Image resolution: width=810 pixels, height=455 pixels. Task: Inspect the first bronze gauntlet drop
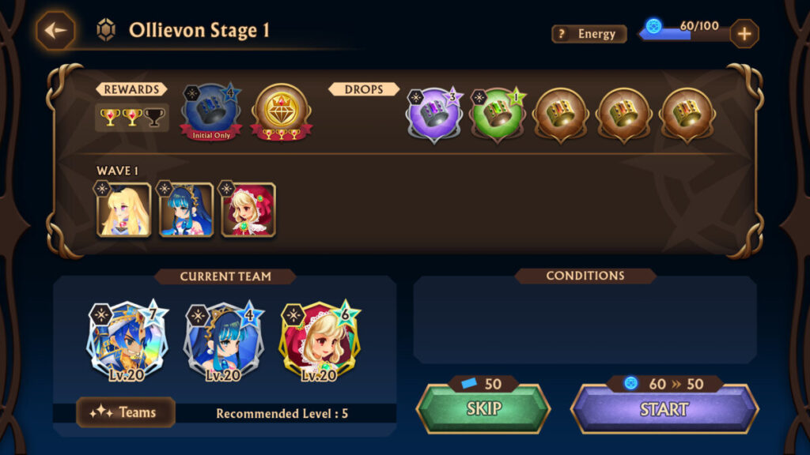click(x=561, y=115)
